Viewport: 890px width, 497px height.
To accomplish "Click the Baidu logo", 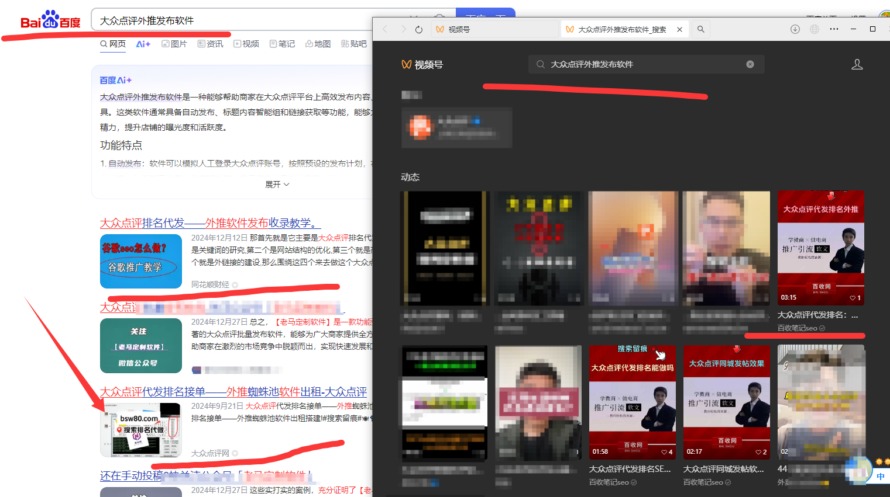I will pos(50,20).
